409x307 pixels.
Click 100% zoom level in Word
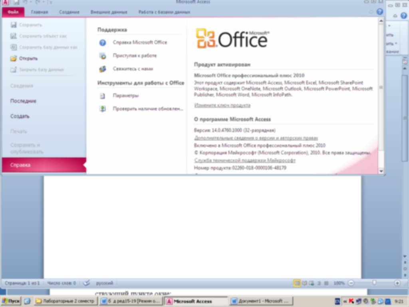pyautogui.click(x=339, y=283)
